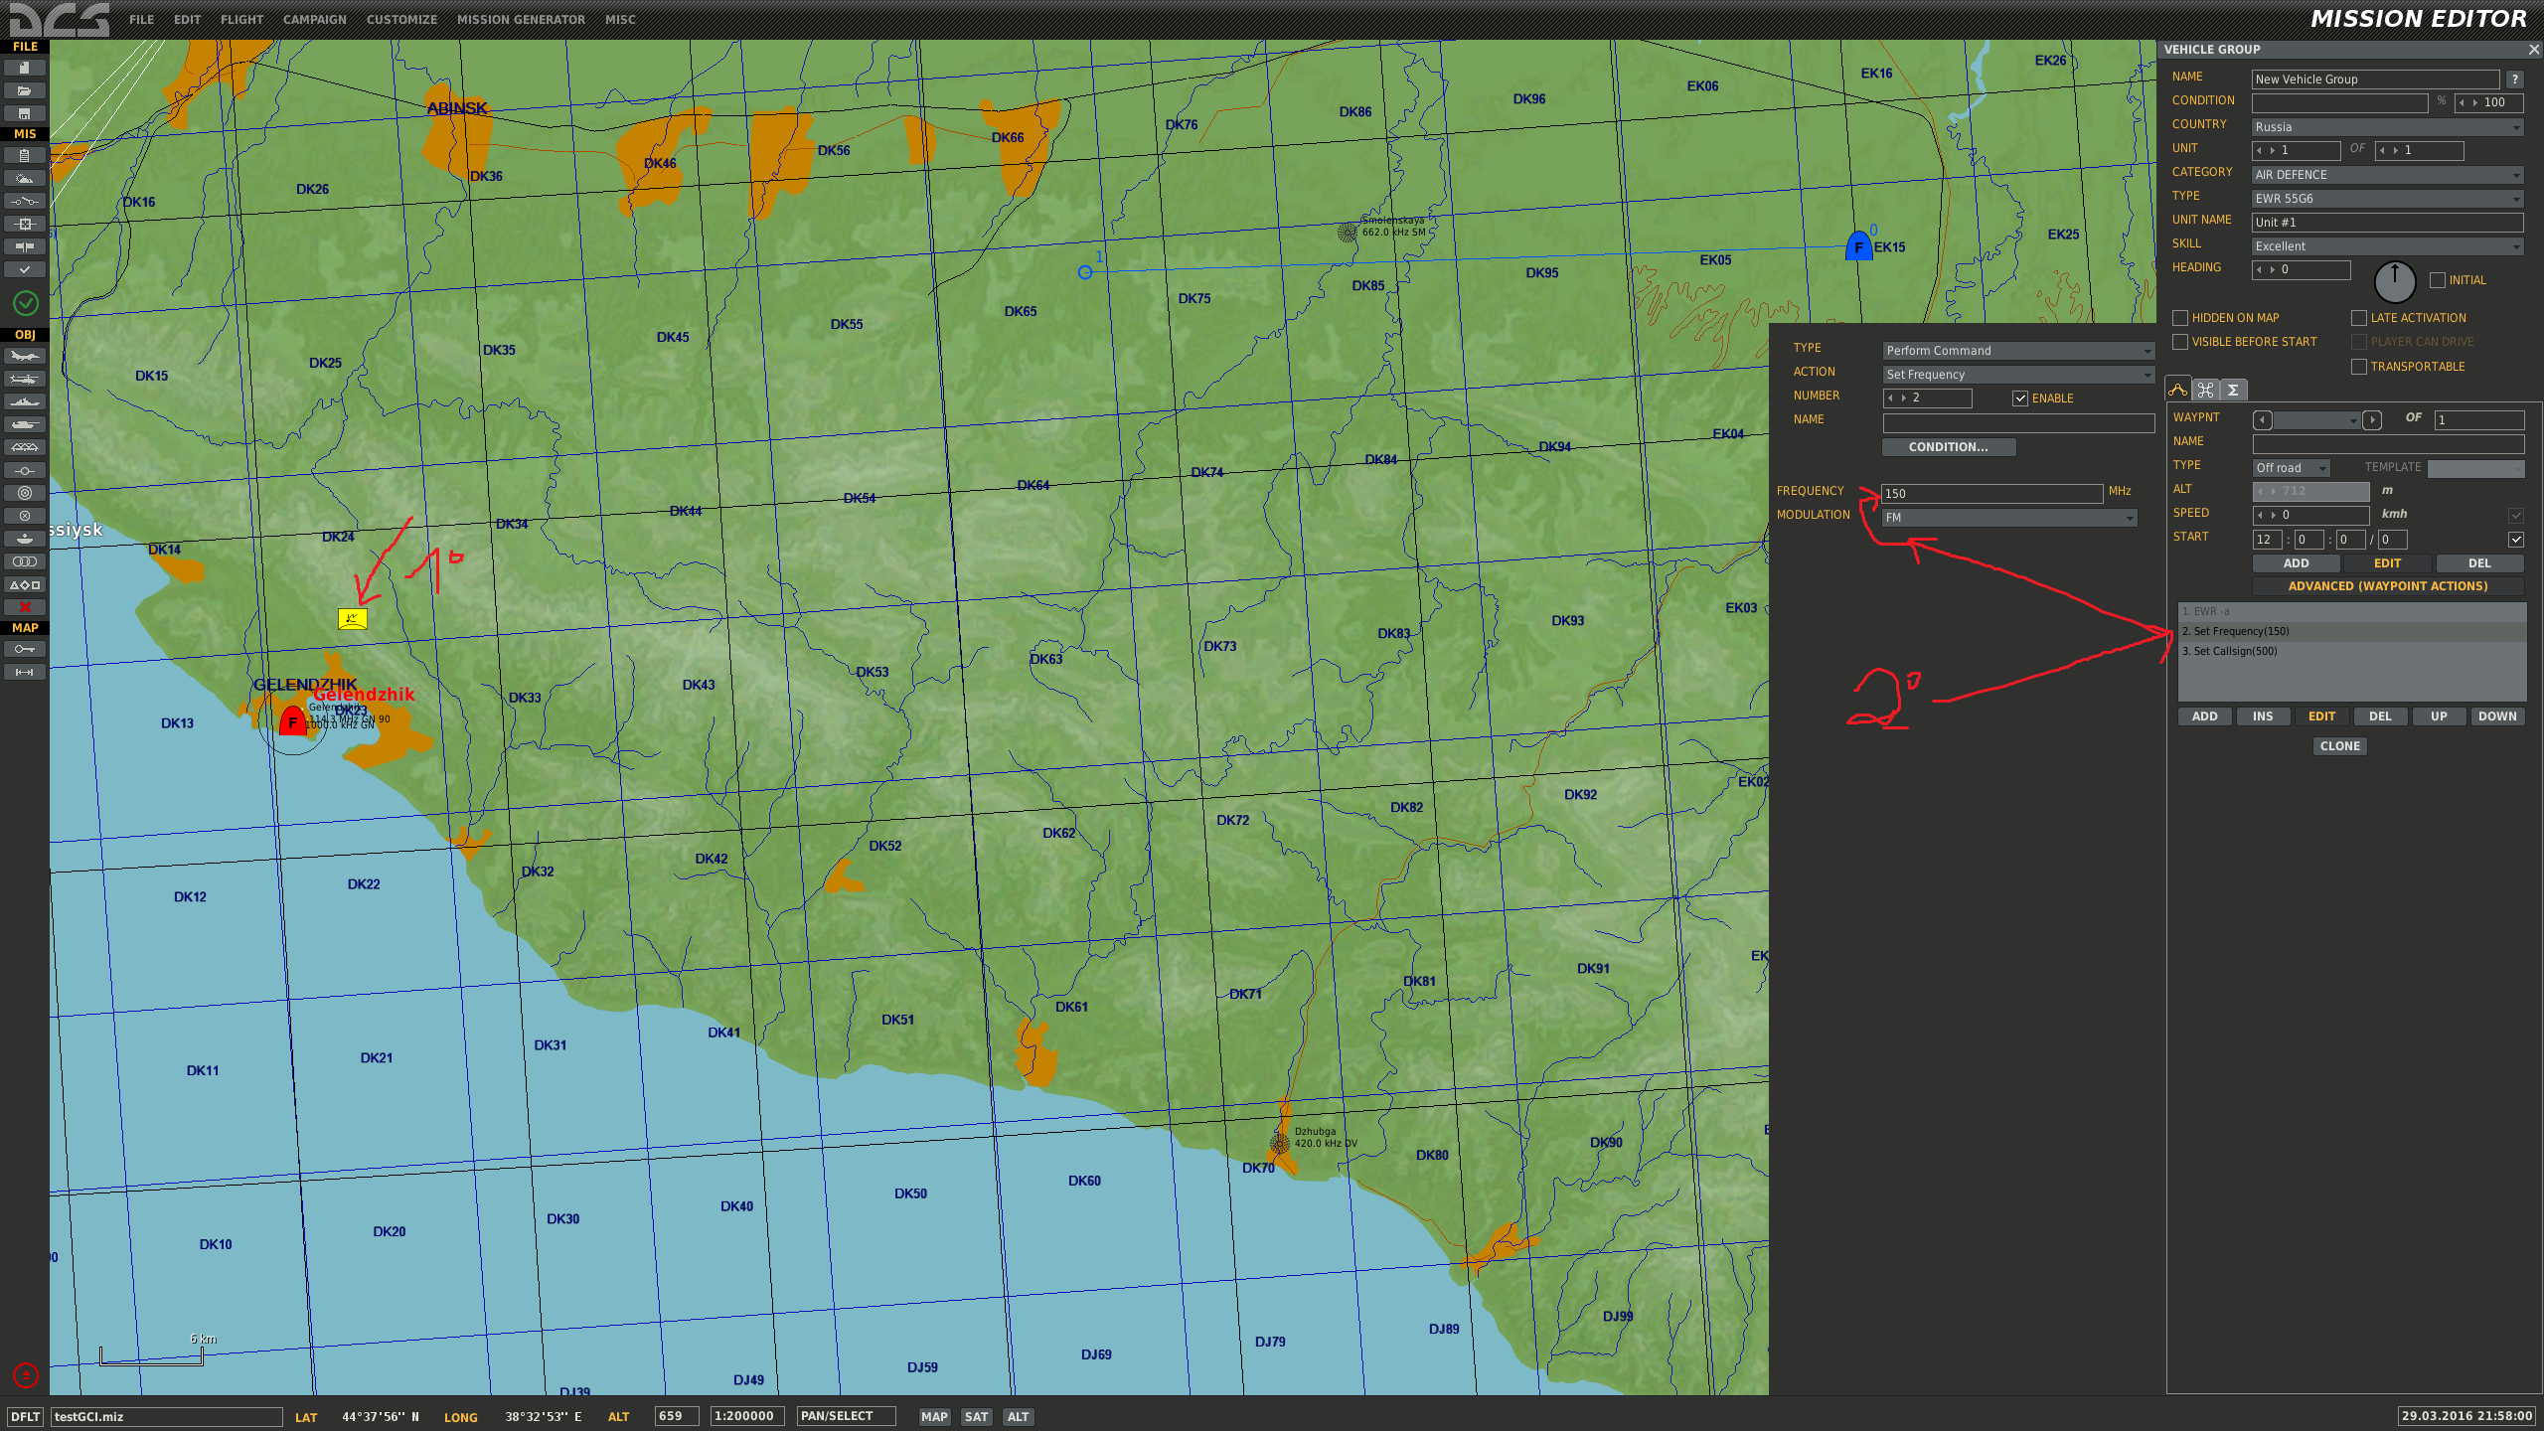Open the MISSION GENERATOR menu
This screenshot has width=2544, height=1431.
pos(521,19)
